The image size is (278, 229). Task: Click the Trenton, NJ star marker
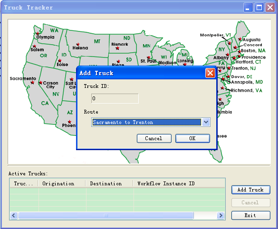click(229, 68)
